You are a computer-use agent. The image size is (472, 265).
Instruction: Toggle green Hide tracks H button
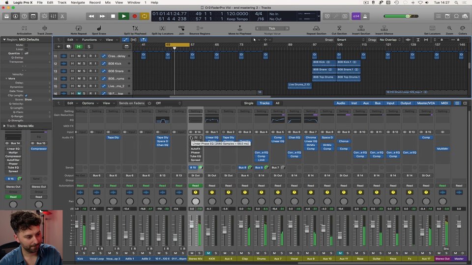point(79,47)
